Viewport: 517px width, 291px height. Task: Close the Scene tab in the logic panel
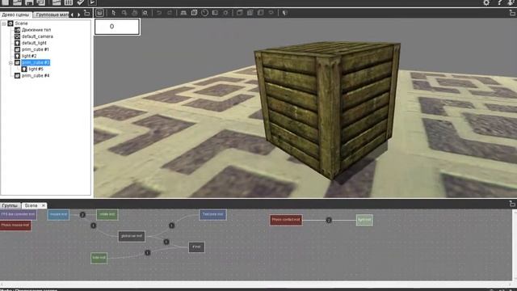pyautogui.click(x=43, y=205)
